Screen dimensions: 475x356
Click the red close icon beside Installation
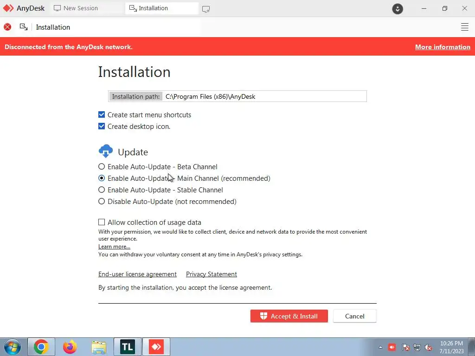pyautogui.click(x=7, y=27)
